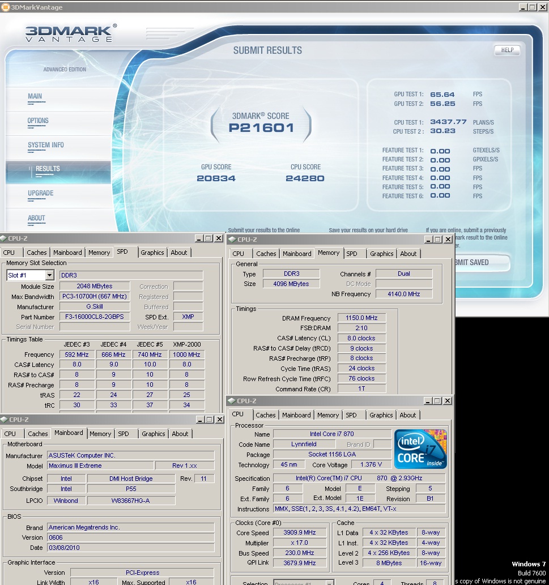Open Caches tab in CPU window
The image size is (549, 585).
[266, 415]
